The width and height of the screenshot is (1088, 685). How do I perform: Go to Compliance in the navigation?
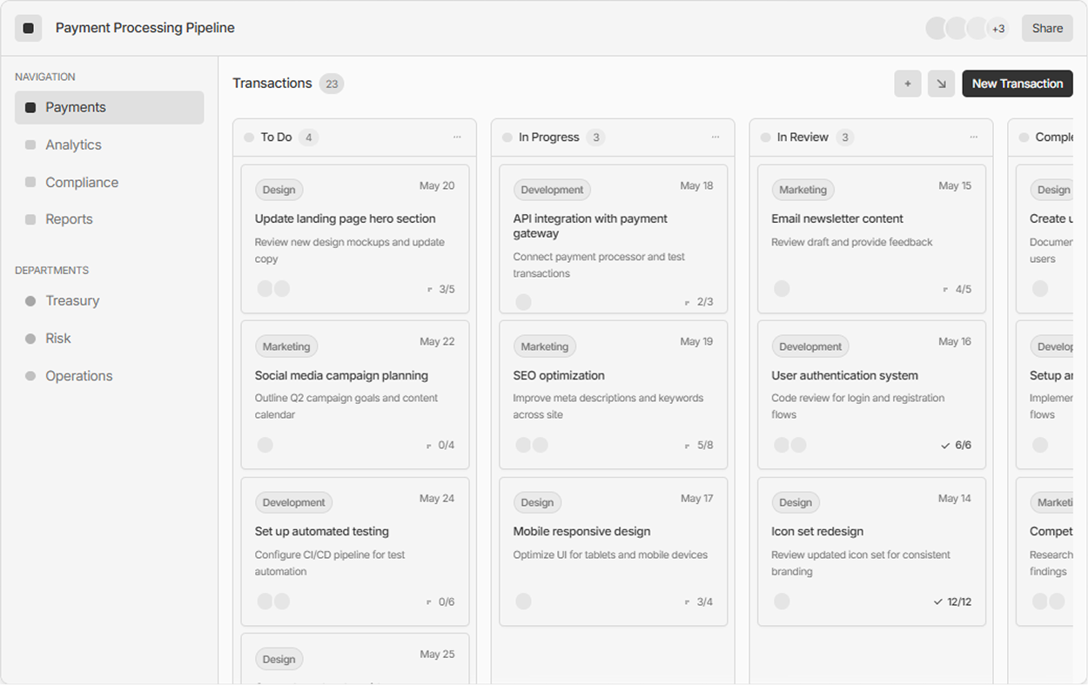click(81, 183)
